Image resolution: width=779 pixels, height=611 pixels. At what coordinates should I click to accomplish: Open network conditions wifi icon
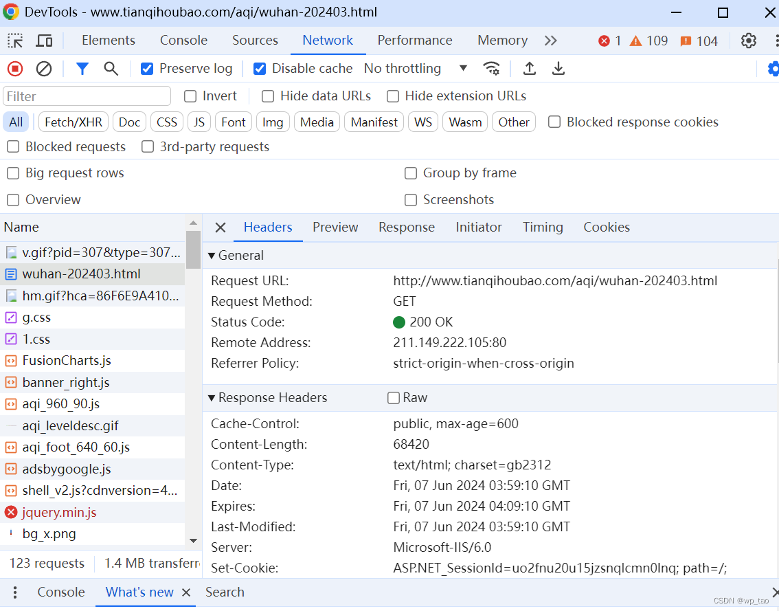pyautogui.click(x=491, y=69)
